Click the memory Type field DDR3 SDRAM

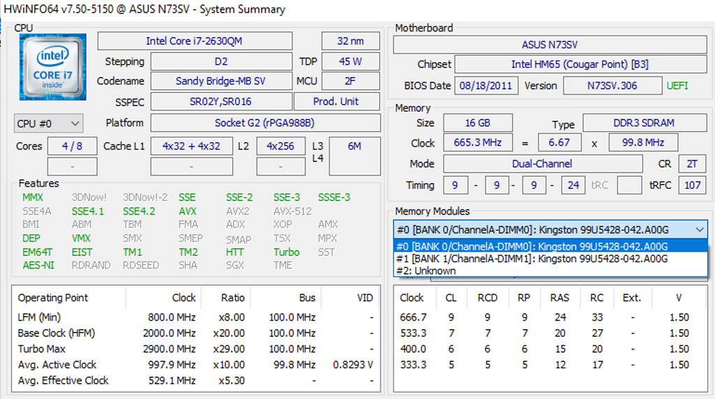pyautogui.click(x=644, y=123)
